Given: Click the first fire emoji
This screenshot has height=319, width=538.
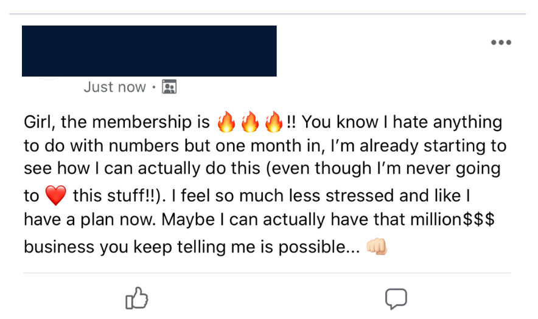Looking at the screenshot, I should (x=226, y=122).
